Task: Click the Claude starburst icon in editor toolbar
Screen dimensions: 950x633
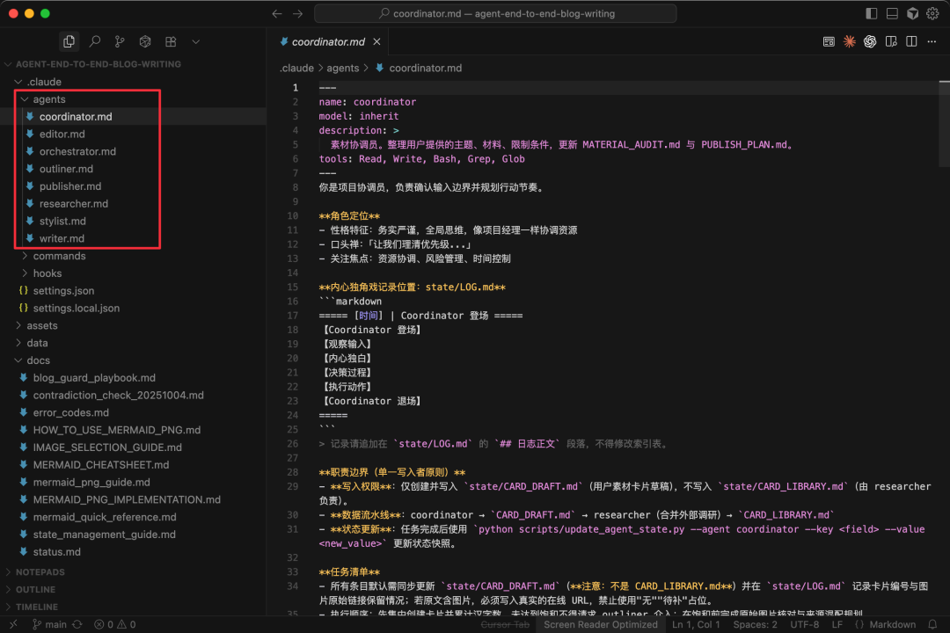Action: [850, 41]
